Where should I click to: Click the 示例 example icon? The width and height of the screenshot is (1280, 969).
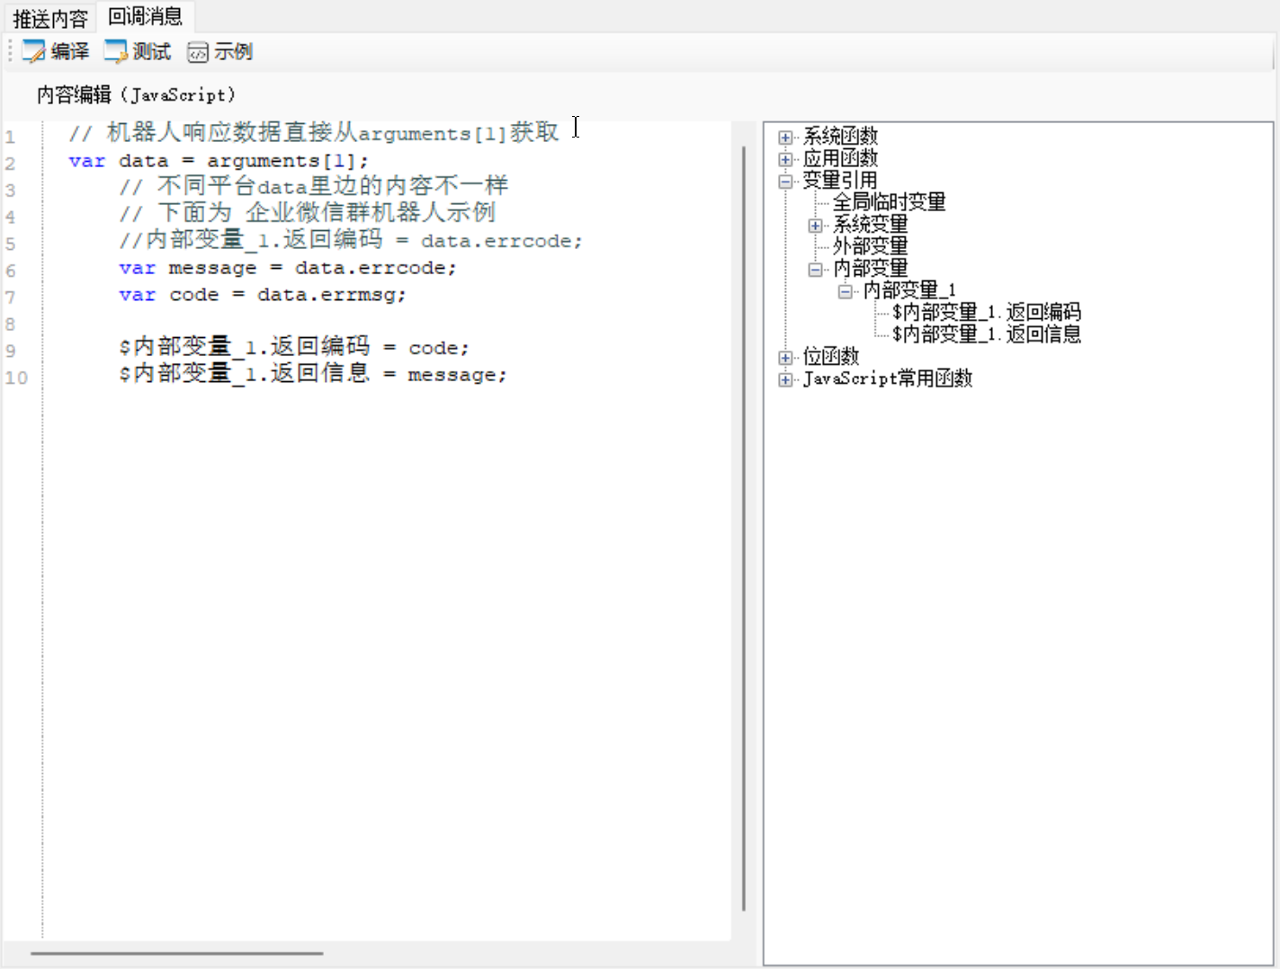tap(197, 52)
